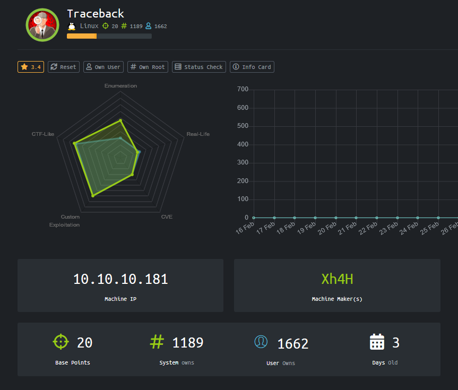
Task: Click the machine IP 10.10.10.181 text
Action: point(120,279)
